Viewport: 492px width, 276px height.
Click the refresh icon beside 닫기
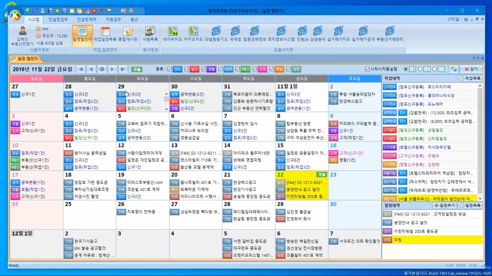click(x=454, y=69)
